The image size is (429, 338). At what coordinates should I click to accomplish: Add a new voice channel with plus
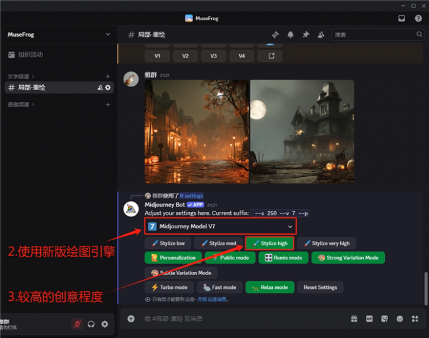108,105
